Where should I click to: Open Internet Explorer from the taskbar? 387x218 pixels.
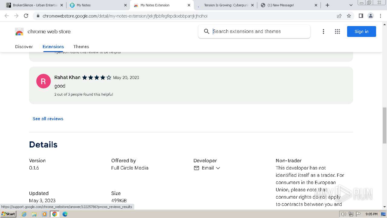(24, 214)
